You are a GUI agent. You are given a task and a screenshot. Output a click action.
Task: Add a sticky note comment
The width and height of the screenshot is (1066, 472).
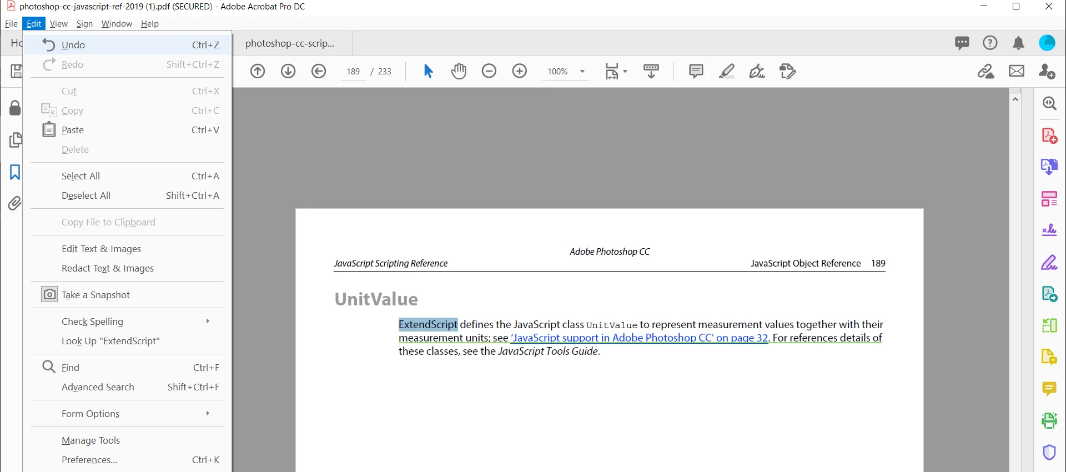696,71
